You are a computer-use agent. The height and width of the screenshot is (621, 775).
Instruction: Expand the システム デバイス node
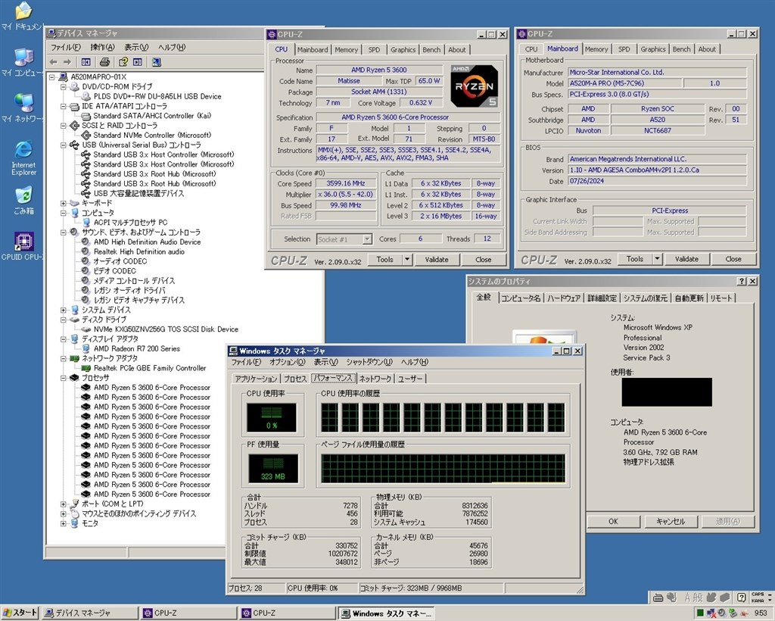pyautogui.click(x=64, y=310)
